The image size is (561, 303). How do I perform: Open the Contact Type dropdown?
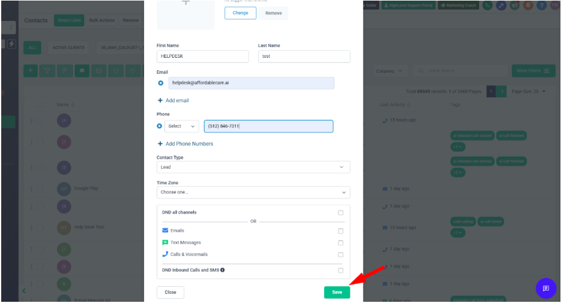253,168
